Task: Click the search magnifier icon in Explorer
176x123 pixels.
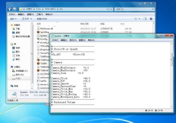Action: 153,9
